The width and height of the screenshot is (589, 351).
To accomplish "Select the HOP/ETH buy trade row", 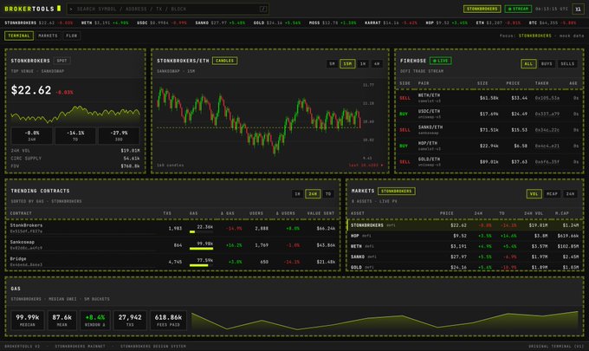I will (x=489, y=146).
